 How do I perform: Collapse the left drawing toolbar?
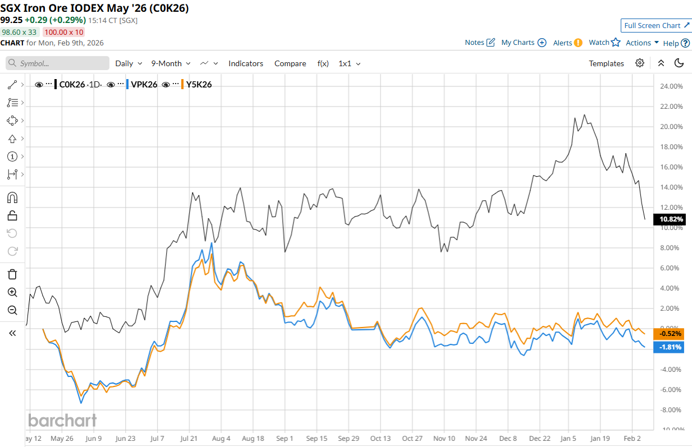(12, 333)
